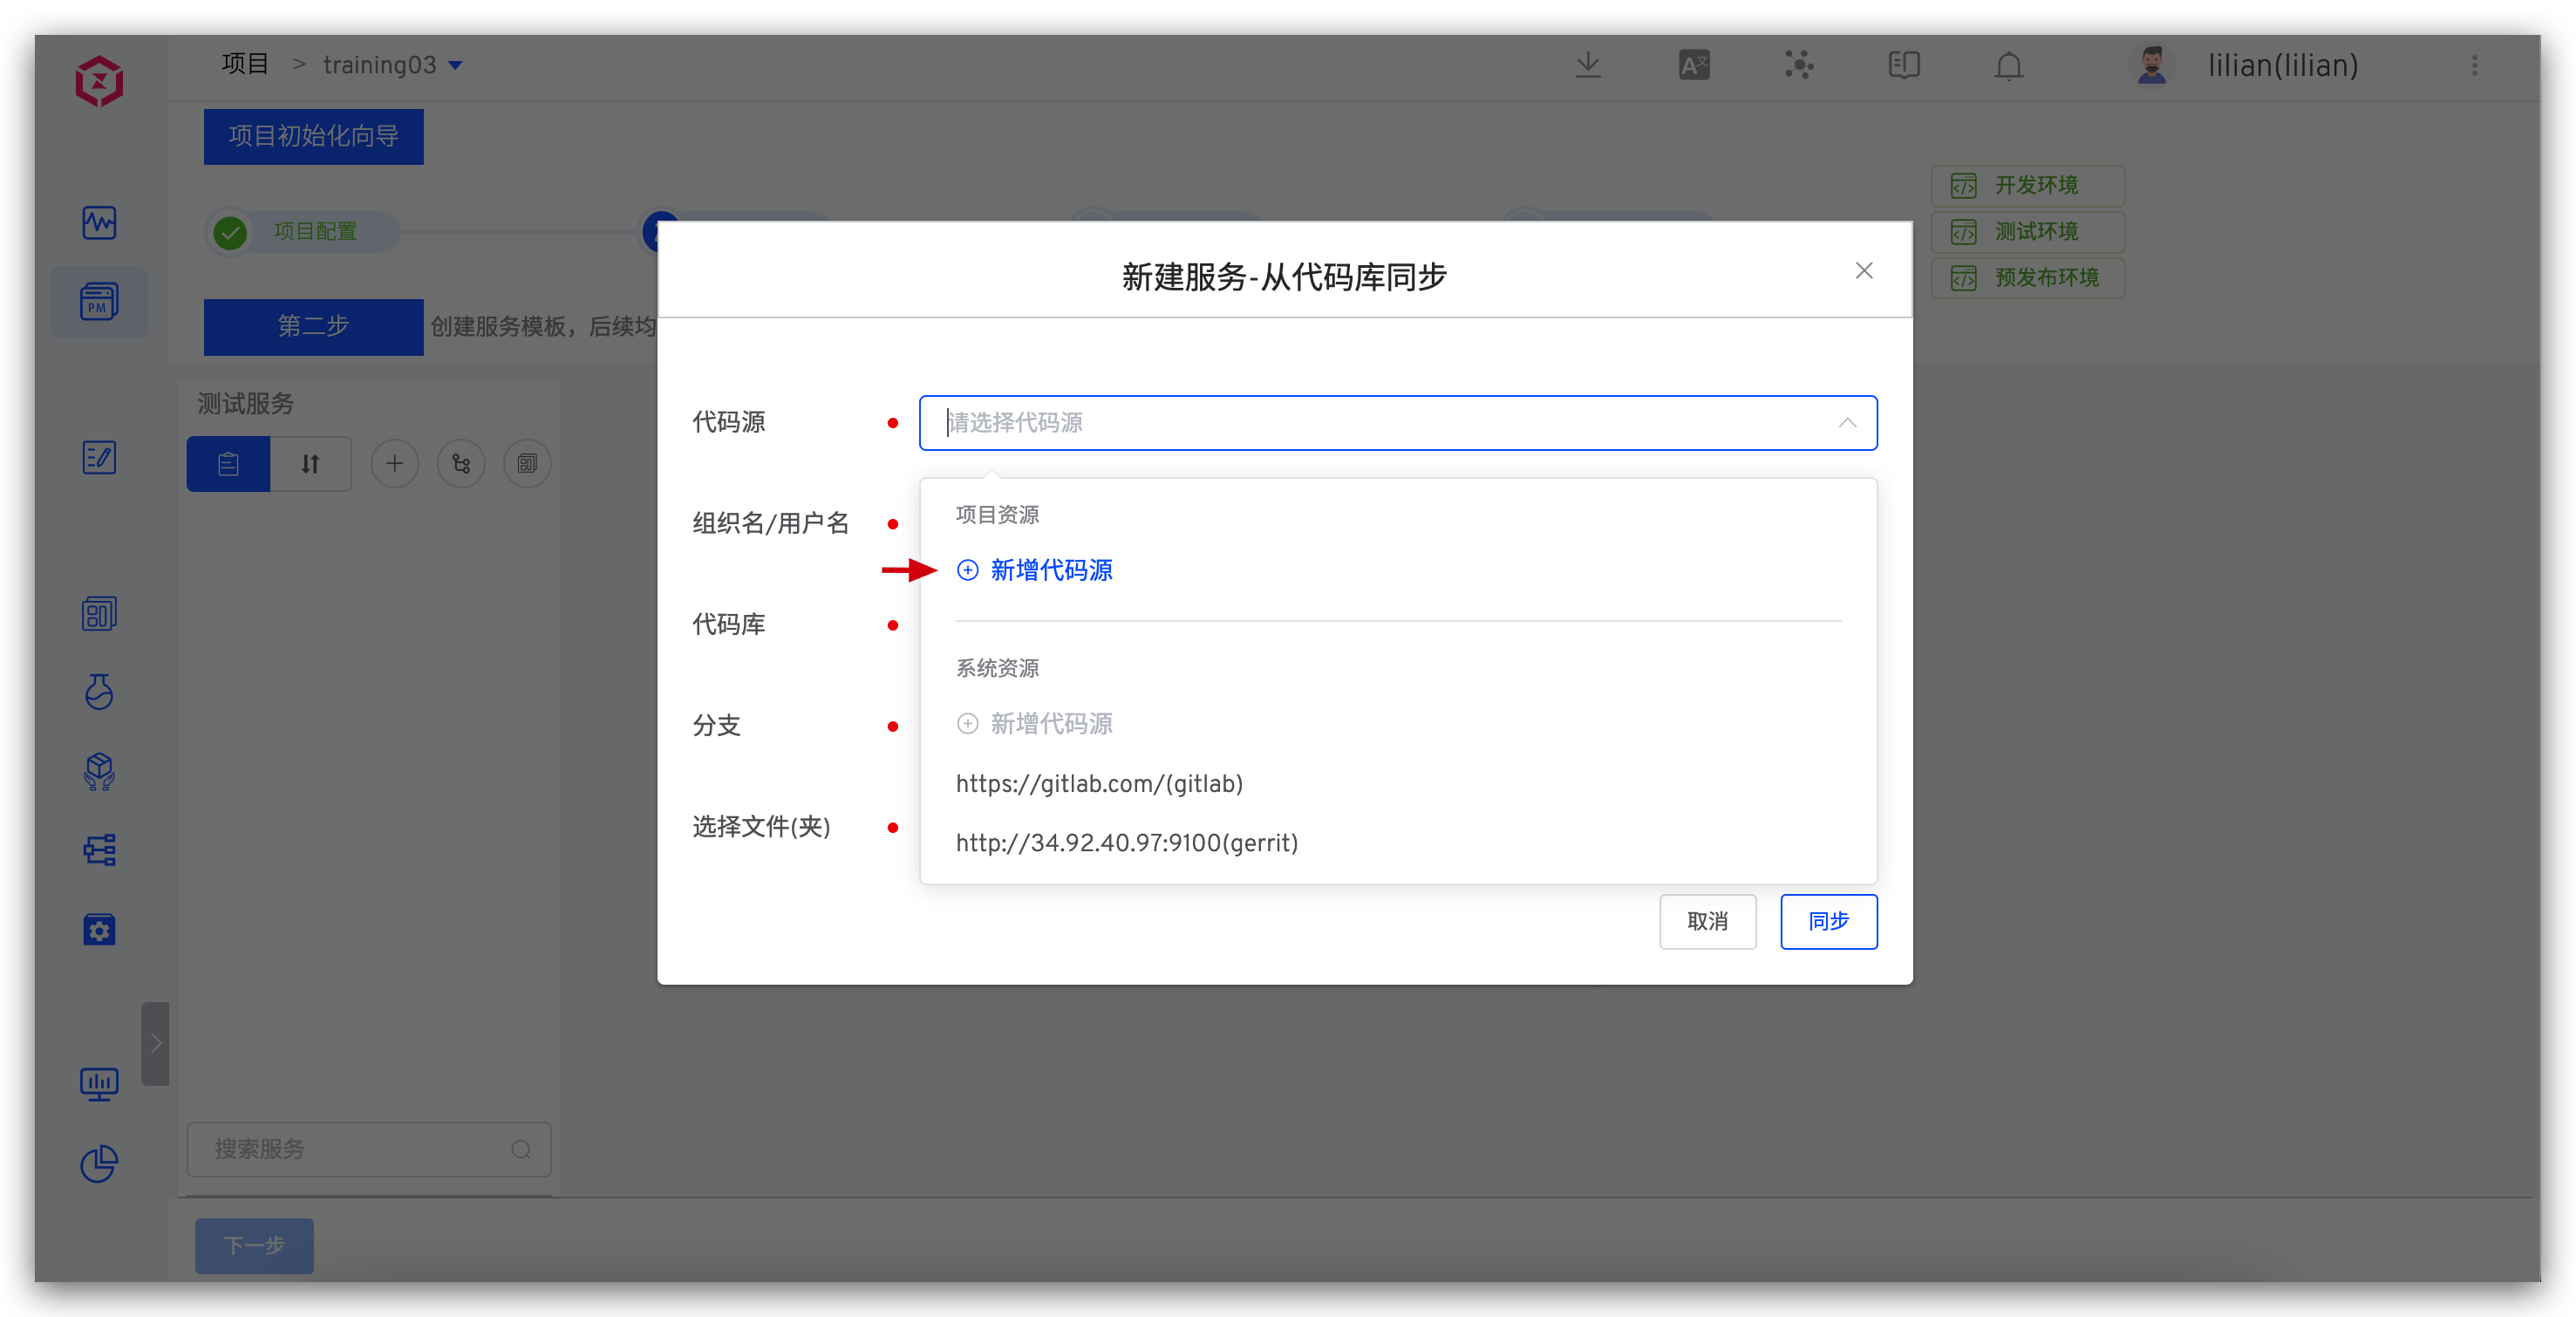This screenshot has height=1317, width=2576.
Task: Select https://gitlab.com/(gitlab) code source
Action: (1099, 784)
